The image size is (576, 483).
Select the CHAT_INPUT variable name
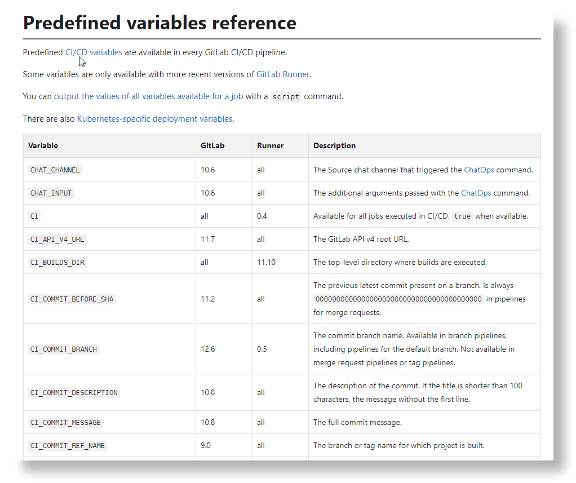pyautogui.click(x=51, y=193)
